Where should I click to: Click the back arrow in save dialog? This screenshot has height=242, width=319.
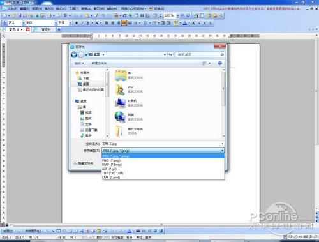tap(74, 55)
